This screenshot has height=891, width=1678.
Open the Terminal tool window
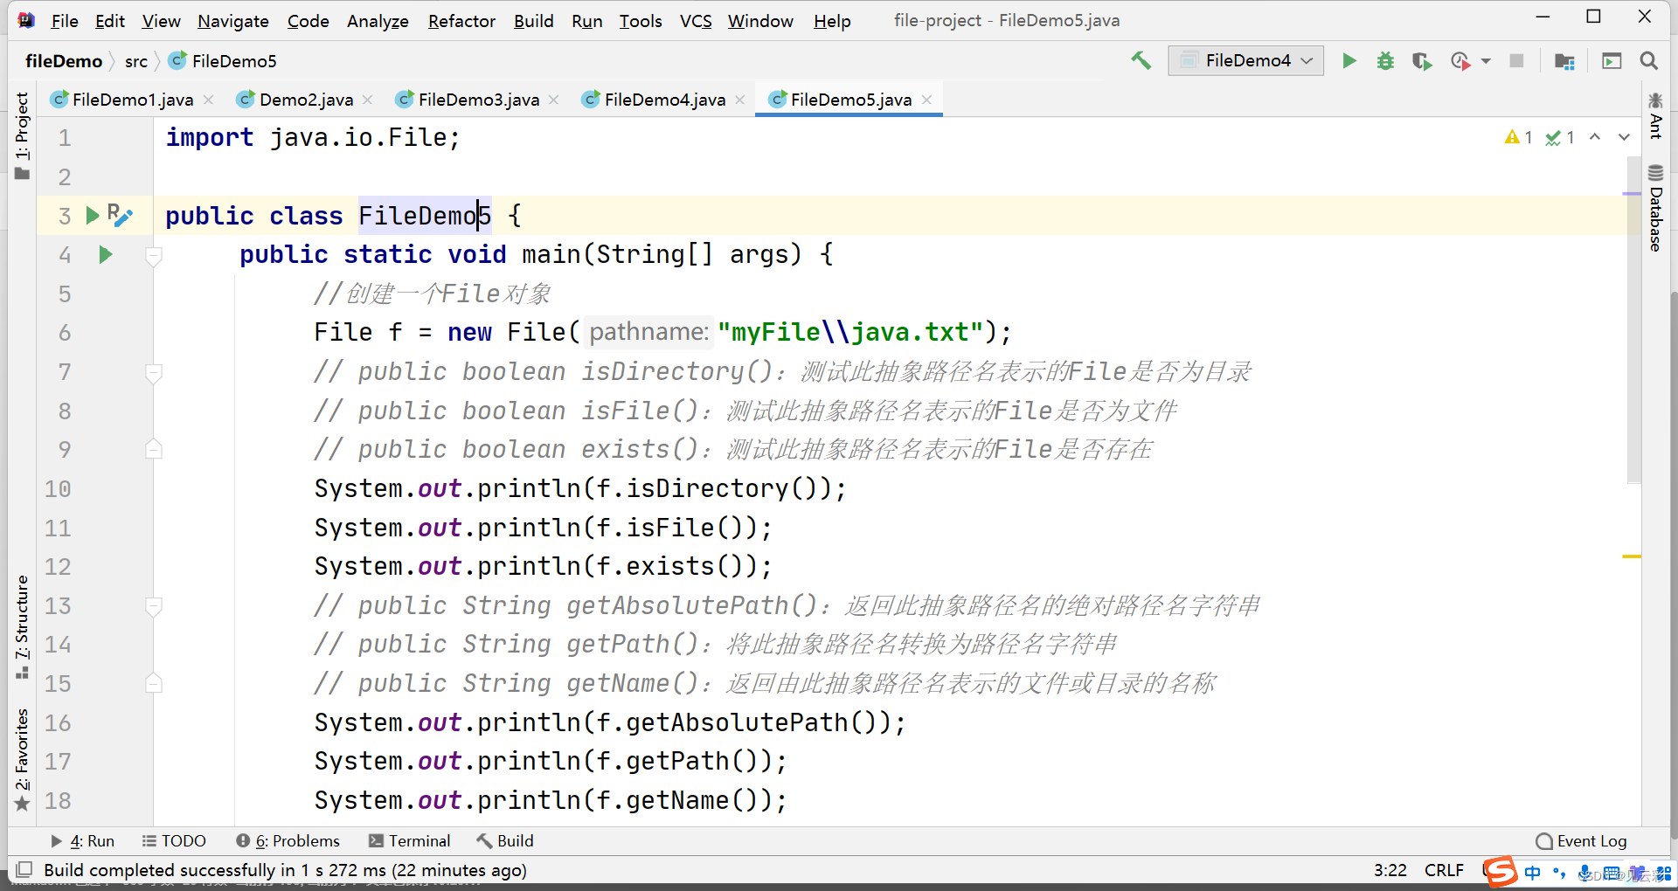click(x=410, y=841)
